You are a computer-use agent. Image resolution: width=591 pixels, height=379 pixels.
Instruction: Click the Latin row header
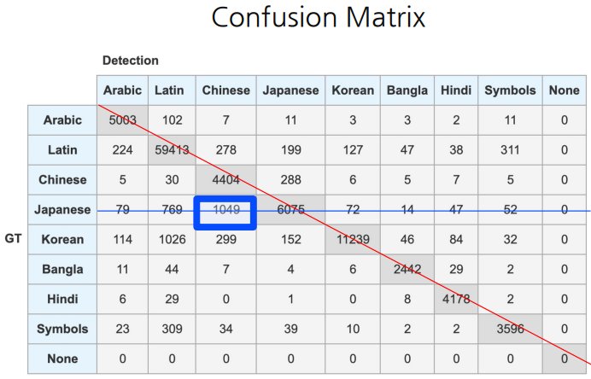pos(62,150)
